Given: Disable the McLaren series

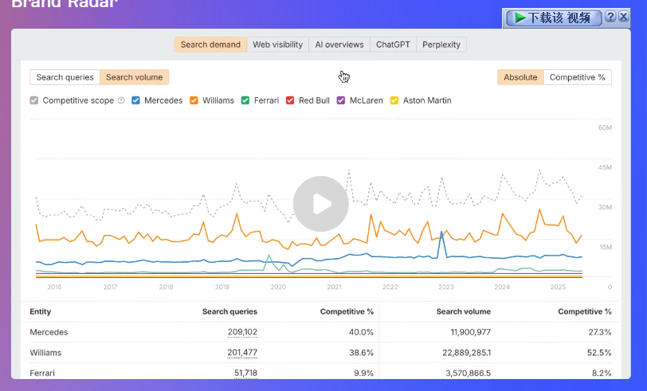Looking at the screenshot, I should (x=341, y=100).
